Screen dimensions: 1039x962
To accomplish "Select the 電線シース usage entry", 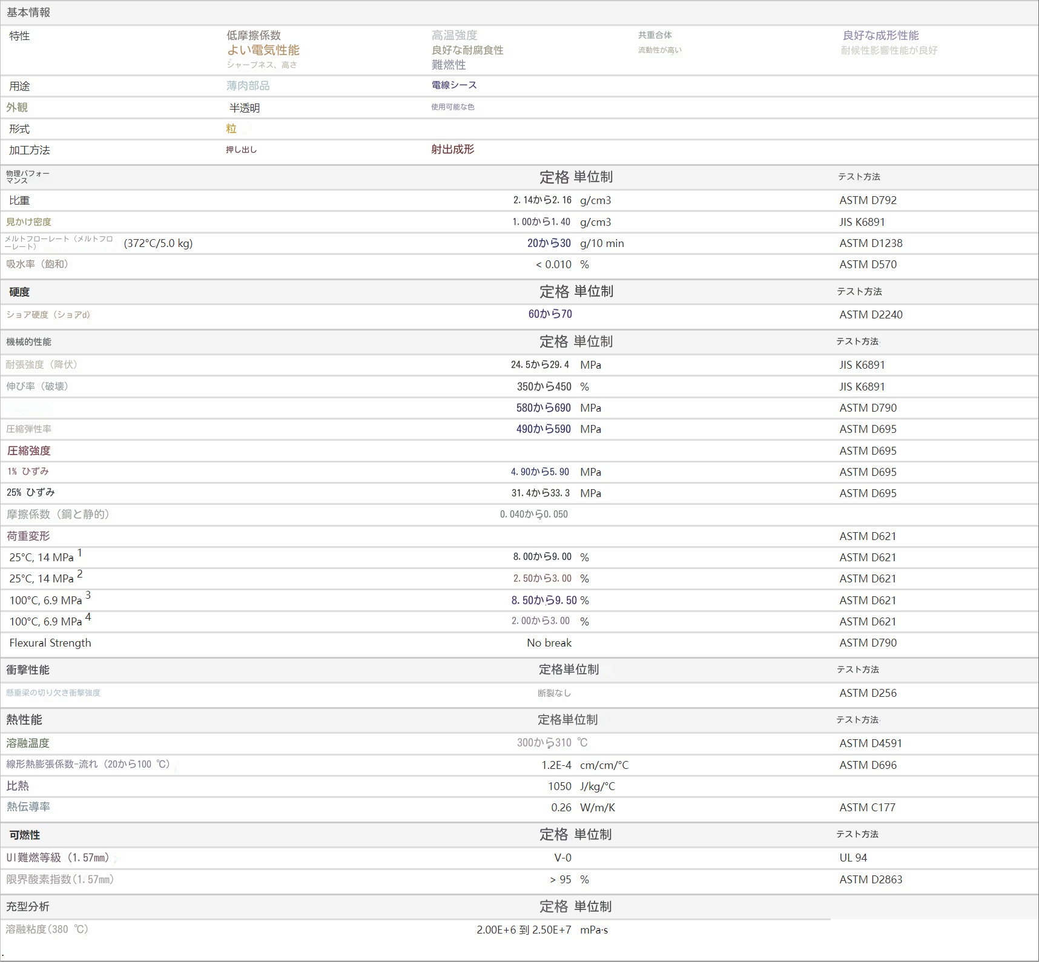I will (454, 85).
